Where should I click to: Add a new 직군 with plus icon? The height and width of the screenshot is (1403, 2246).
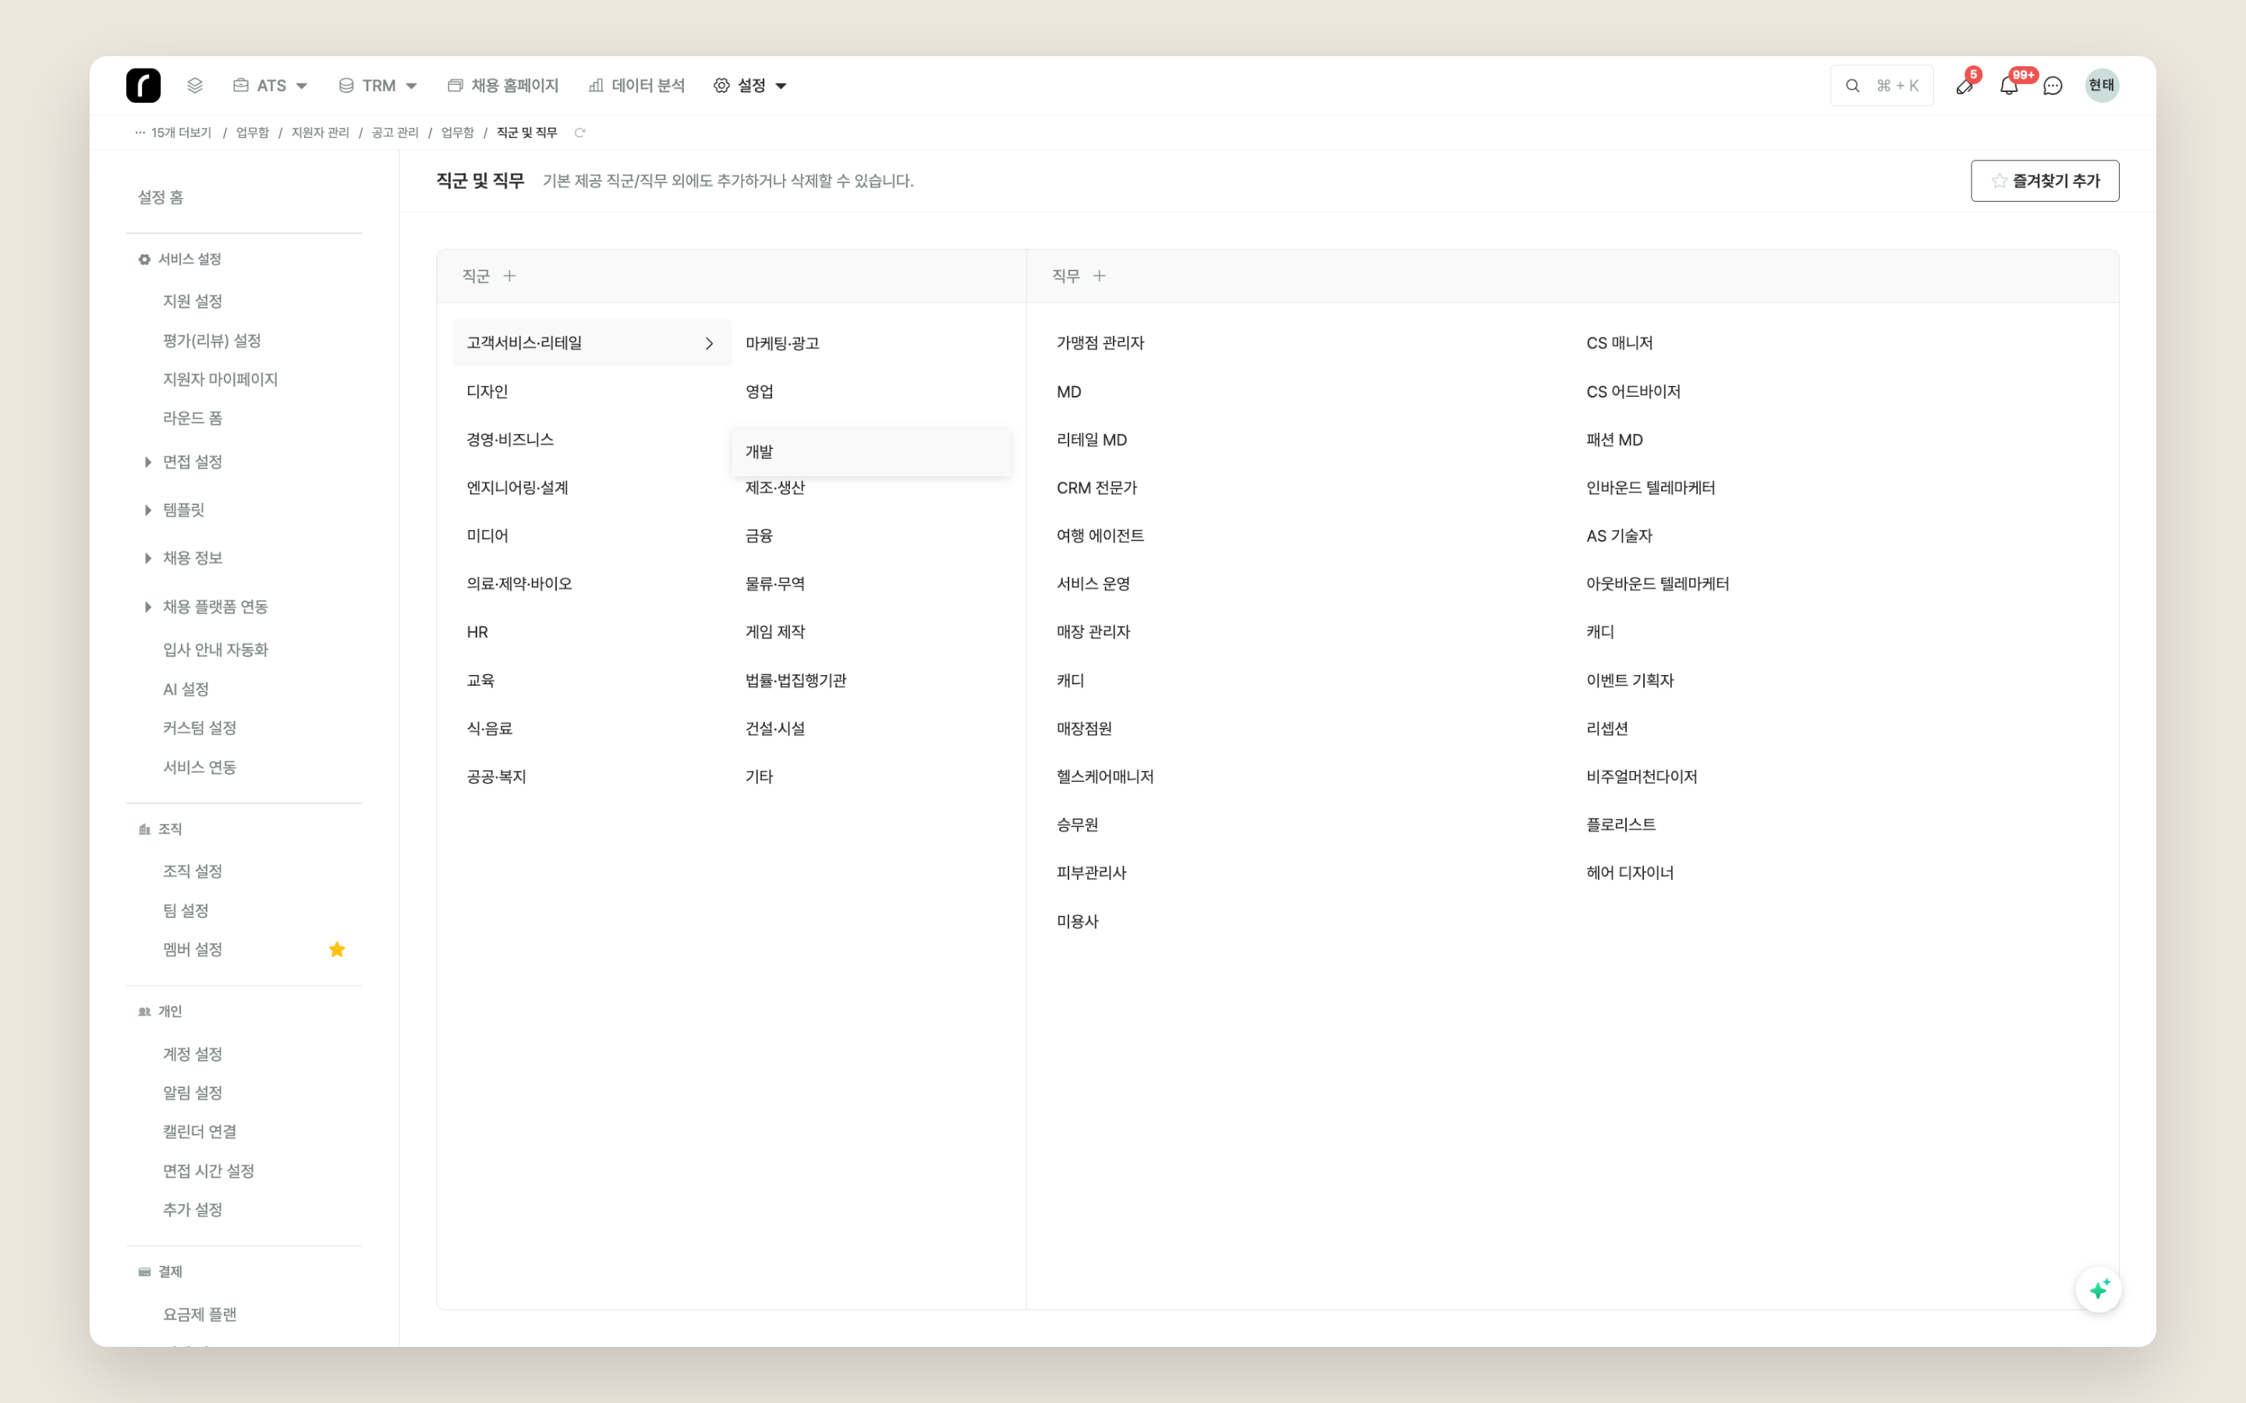(x=509, y=276)
